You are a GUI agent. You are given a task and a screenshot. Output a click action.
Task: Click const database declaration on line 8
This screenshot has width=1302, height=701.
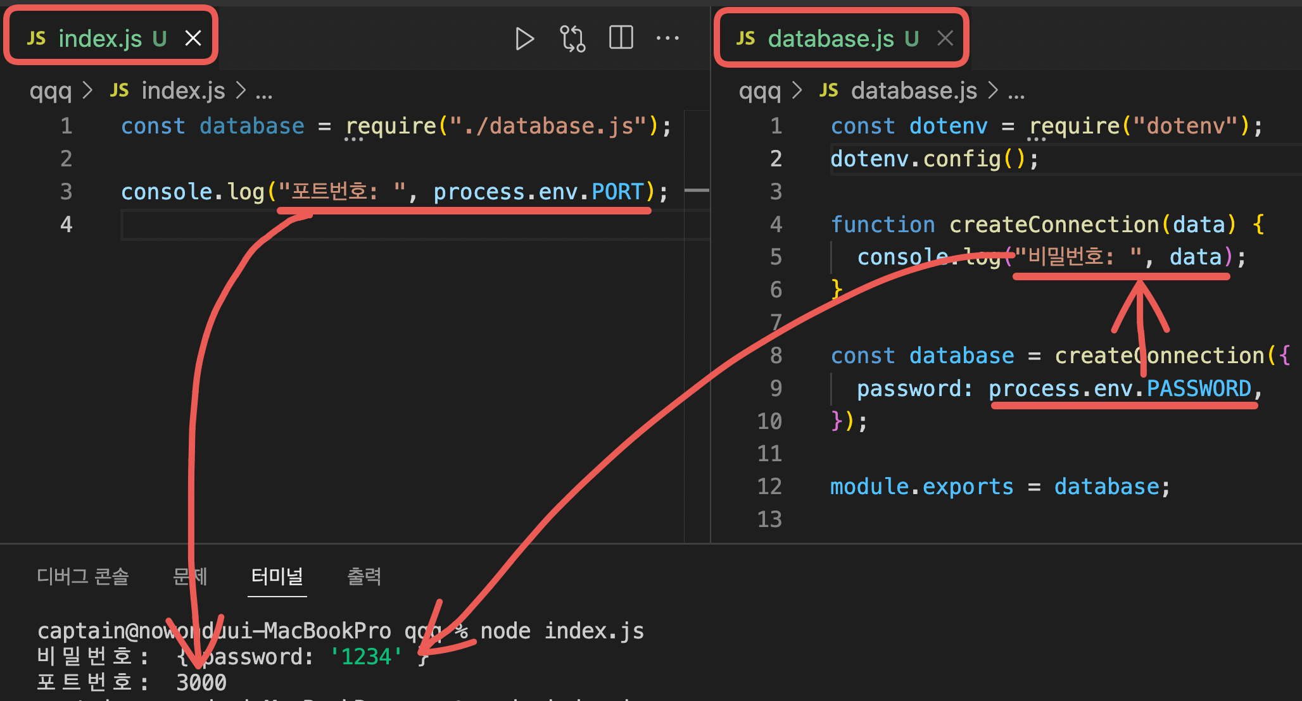(x=922, y=356)
